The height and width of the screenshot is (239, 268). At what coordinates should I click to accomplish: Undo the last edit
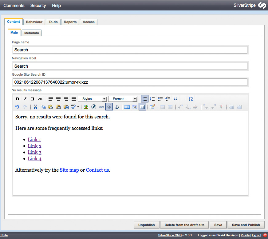[17, 107]
